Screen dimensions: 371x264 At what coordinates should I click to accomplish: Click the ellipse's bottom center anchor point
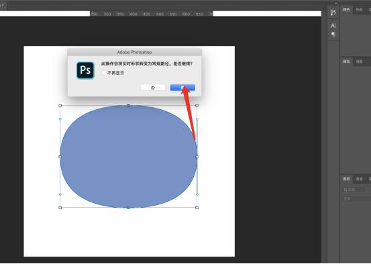click(x=129, y=208)
